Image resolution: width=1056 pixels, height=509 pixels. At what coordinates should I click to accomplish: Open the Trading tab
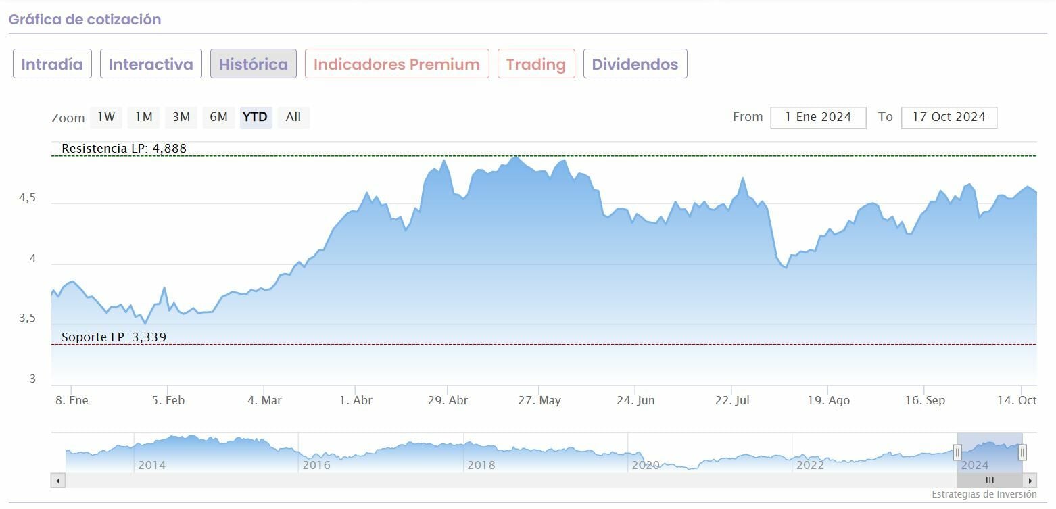coord(536,64)
